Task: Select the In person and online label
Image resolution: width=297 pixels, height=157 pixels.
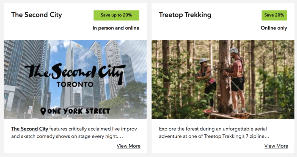Action: tap(116, 28)
